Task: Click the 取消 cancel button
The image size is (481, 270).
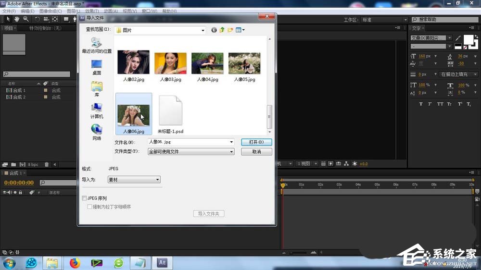Action: point(256,152)
